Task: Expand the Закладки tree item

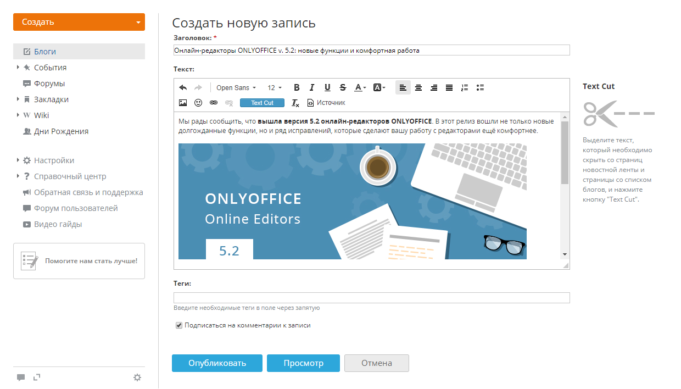Action: (18, 99)
